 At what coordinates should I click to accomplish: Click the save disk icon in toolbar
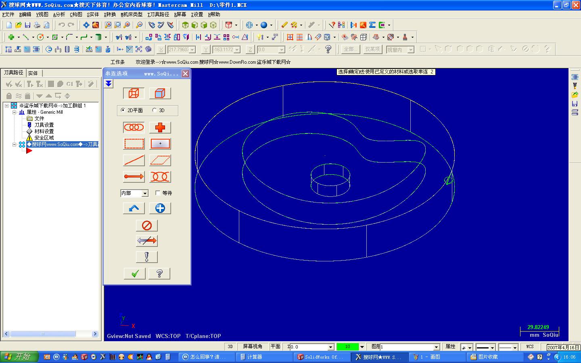coord(27,25)
